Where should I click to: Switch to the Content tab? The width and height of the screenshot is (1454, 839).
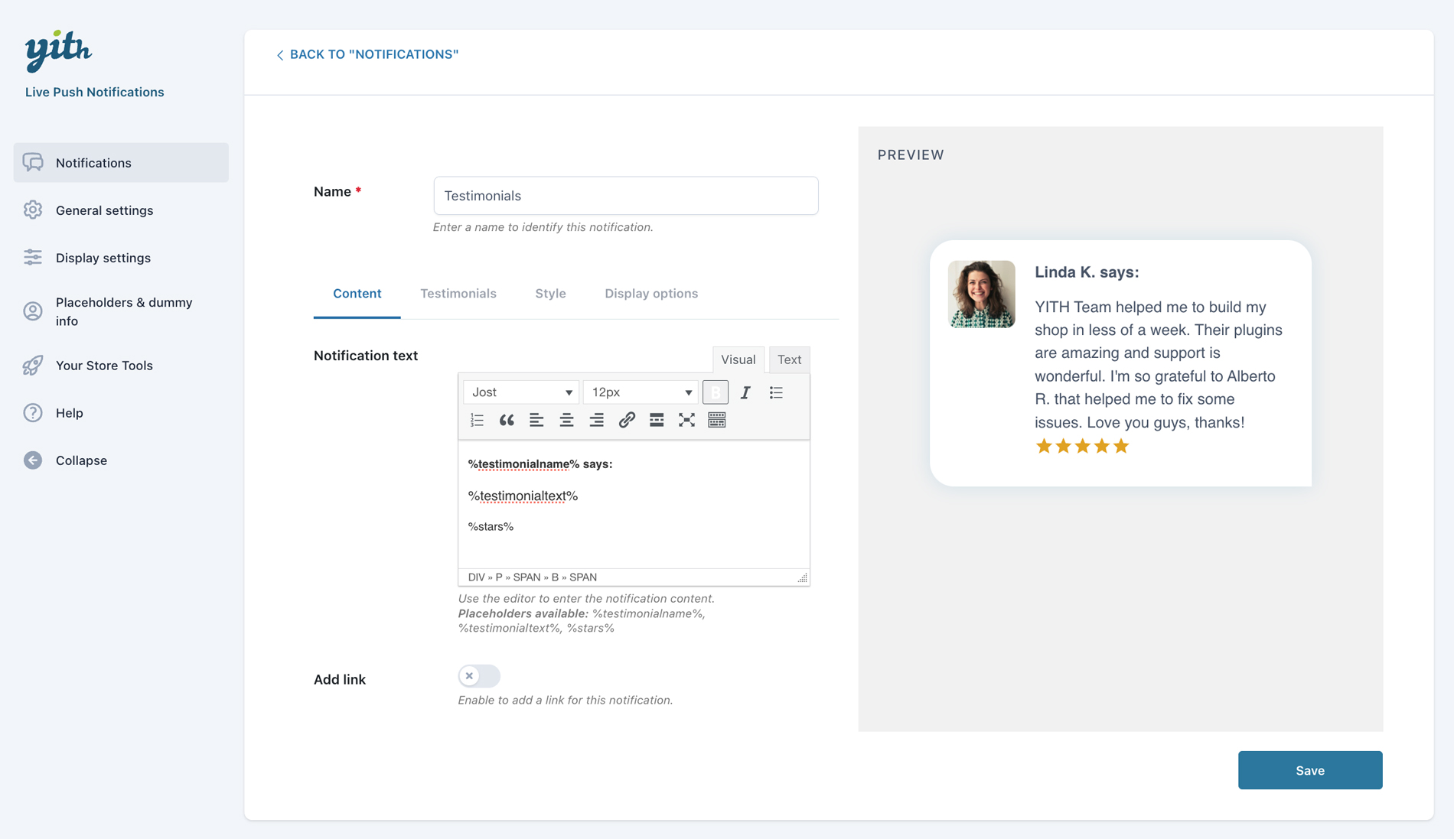pos(357,294)
